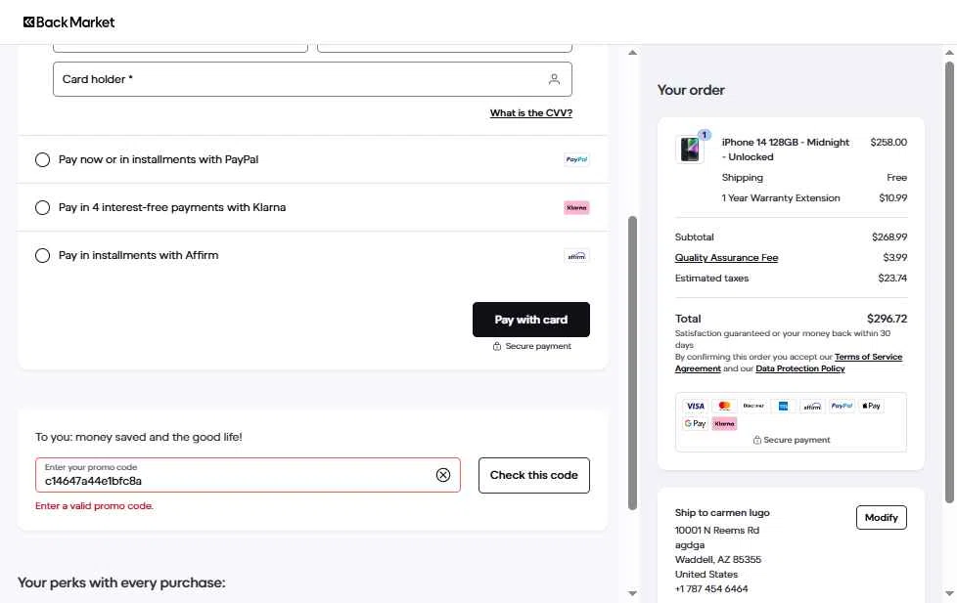Click the Klarna pink badge icon
Screen dimensions: 957x603
576,207
